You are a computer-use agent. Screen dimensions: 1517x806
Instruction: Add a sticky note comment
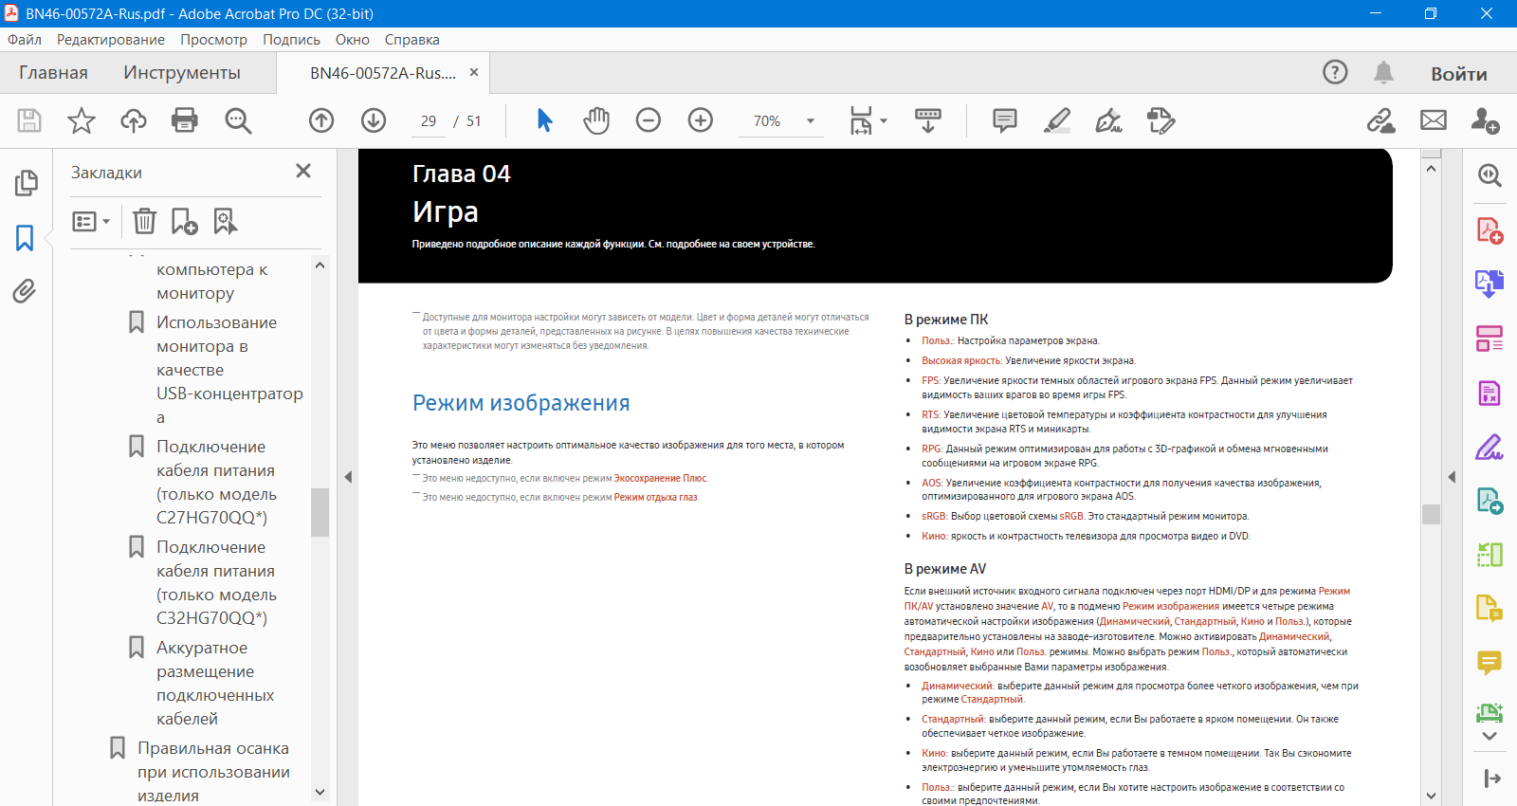(1005, 120)
